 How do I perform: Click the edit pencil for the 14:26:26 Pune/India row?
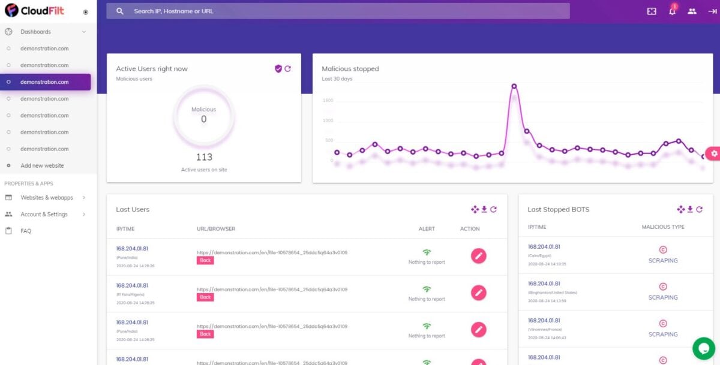(x=478, y=256)
